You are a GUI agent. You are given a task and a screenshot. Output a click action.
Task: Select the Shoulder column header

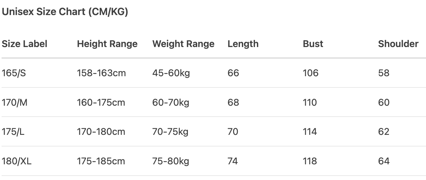click(x=398, y=44)
